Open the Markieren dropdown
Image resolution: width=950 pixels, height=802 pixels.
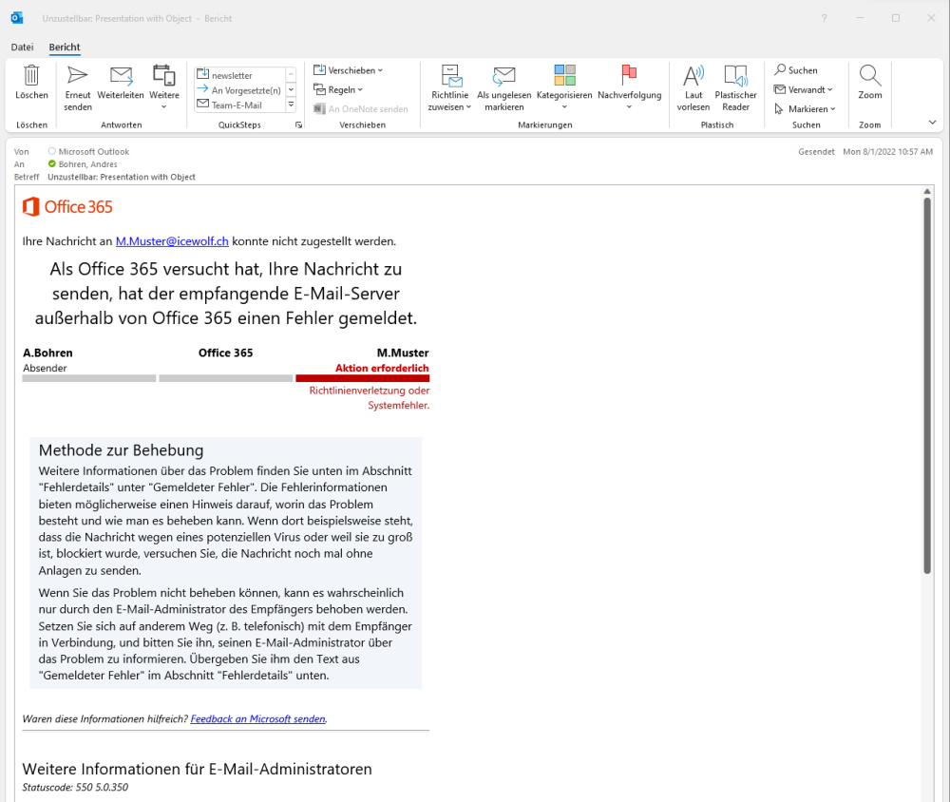pyautogui.click(x=805, y=109)
